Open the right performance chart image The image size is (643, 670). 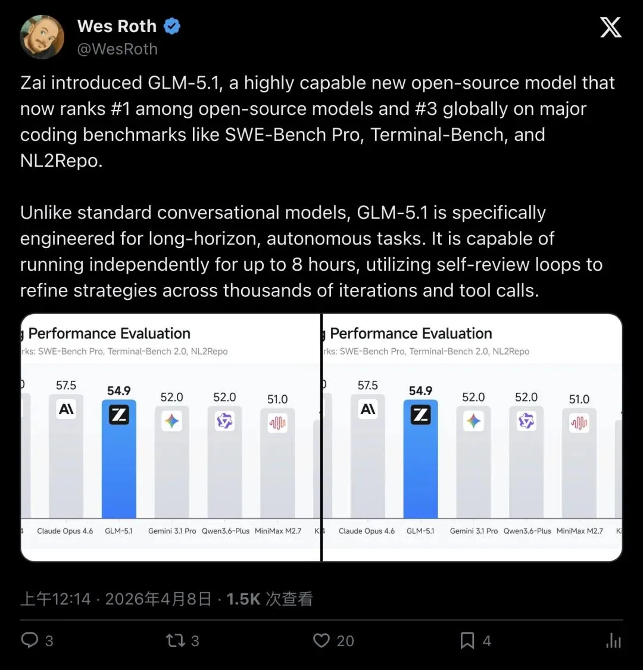pyautogui.click(x=472, y=437)
